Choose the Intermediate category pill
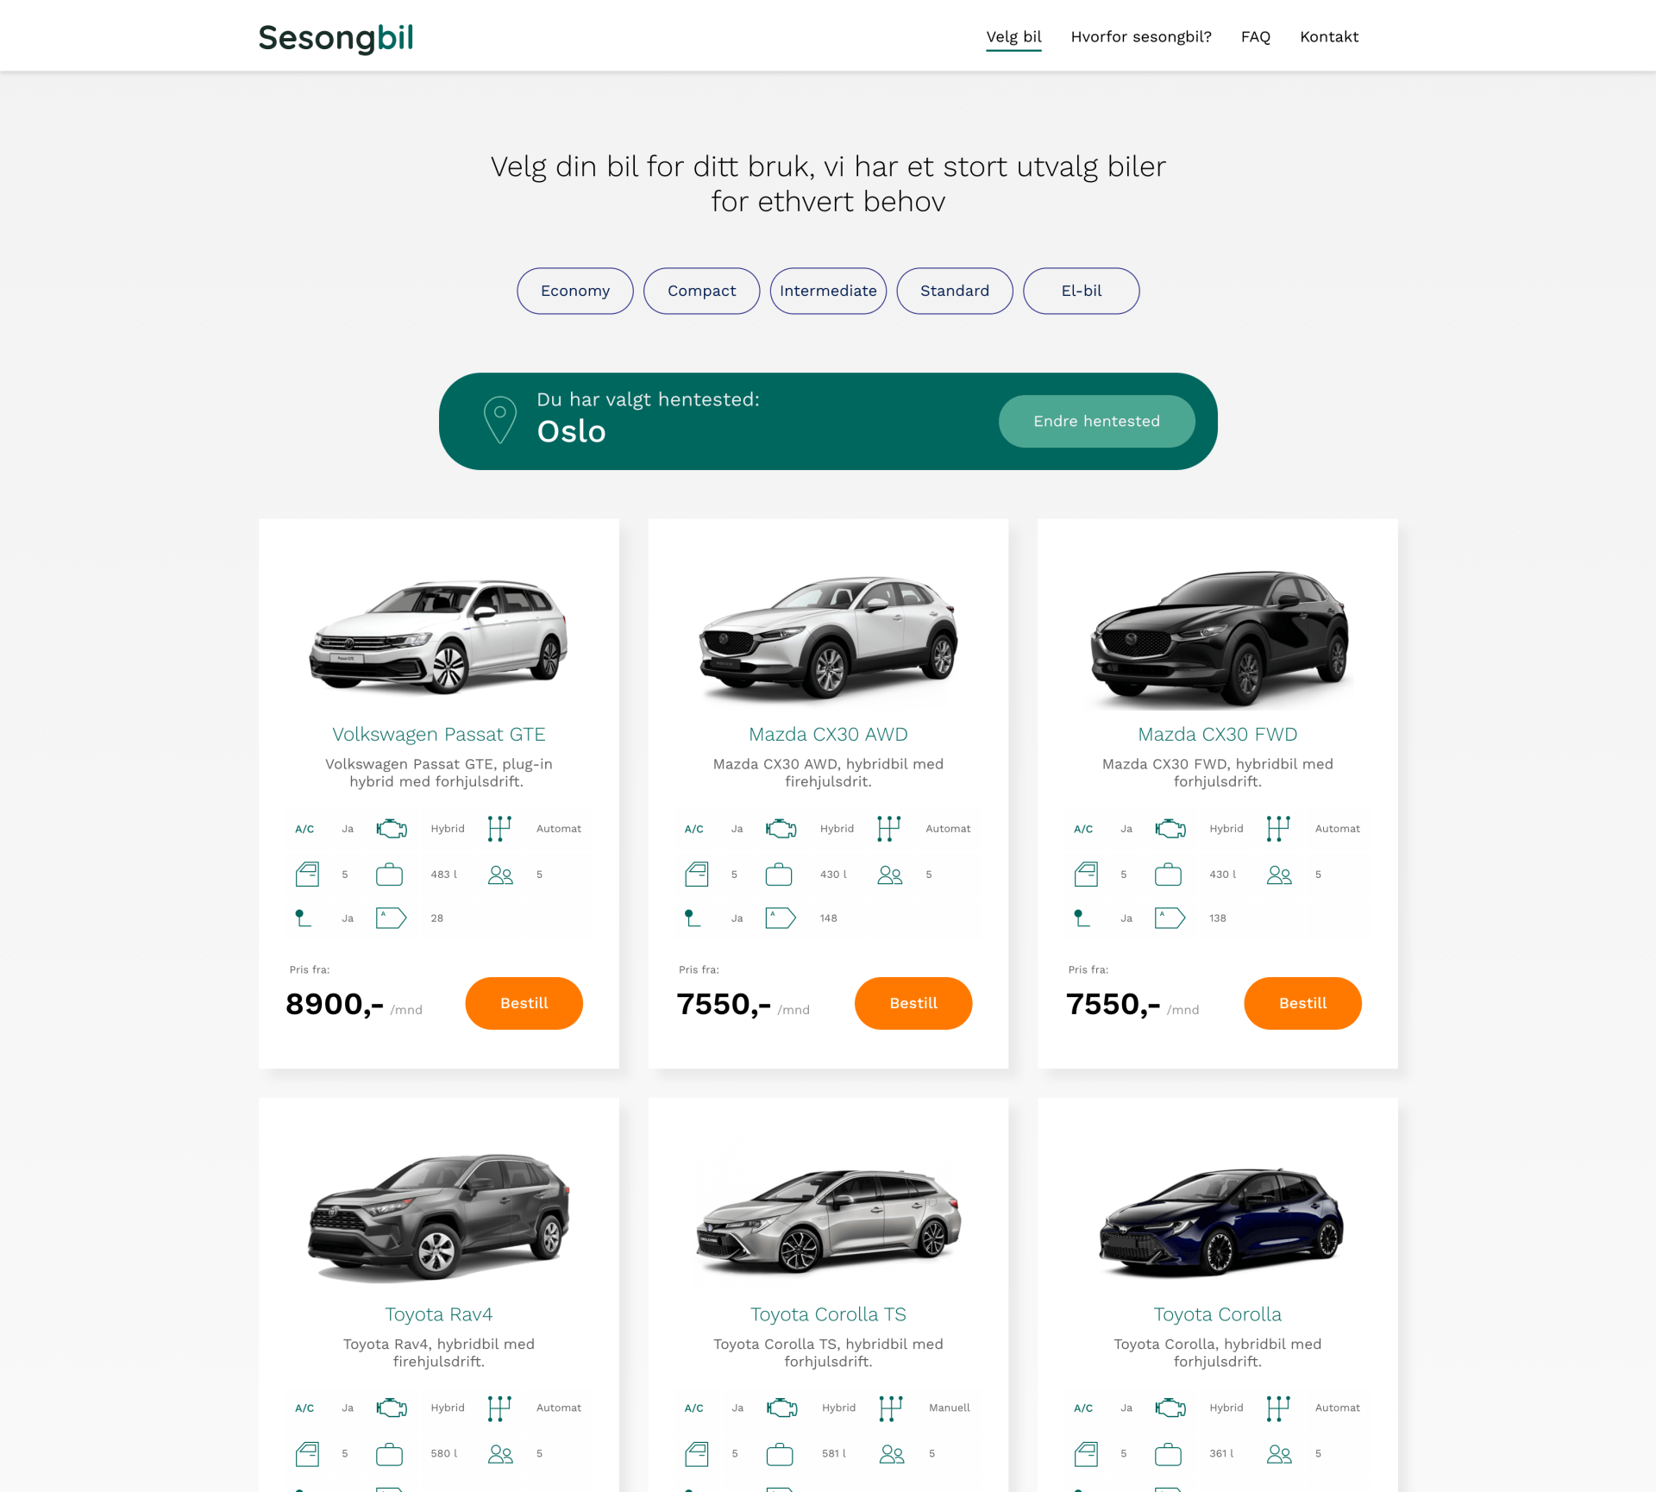The image size is (1656, 1492). [828, 291]
